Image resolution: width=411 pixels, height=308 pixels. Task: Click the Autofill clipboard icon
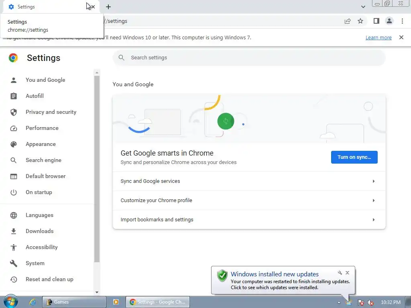13,96
